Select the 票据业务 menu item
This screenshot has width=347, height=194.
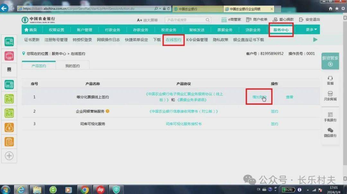point(225,30)
